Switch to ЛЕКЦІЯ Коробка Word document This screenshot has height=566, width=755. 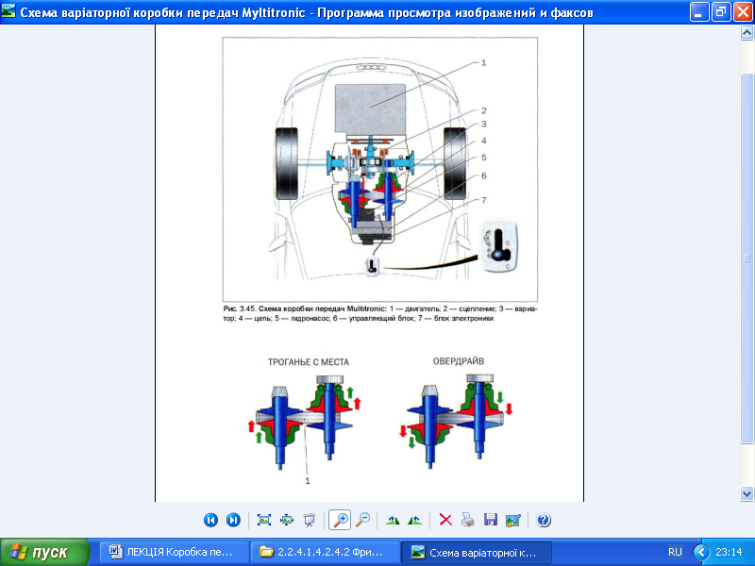click(175, 552)
